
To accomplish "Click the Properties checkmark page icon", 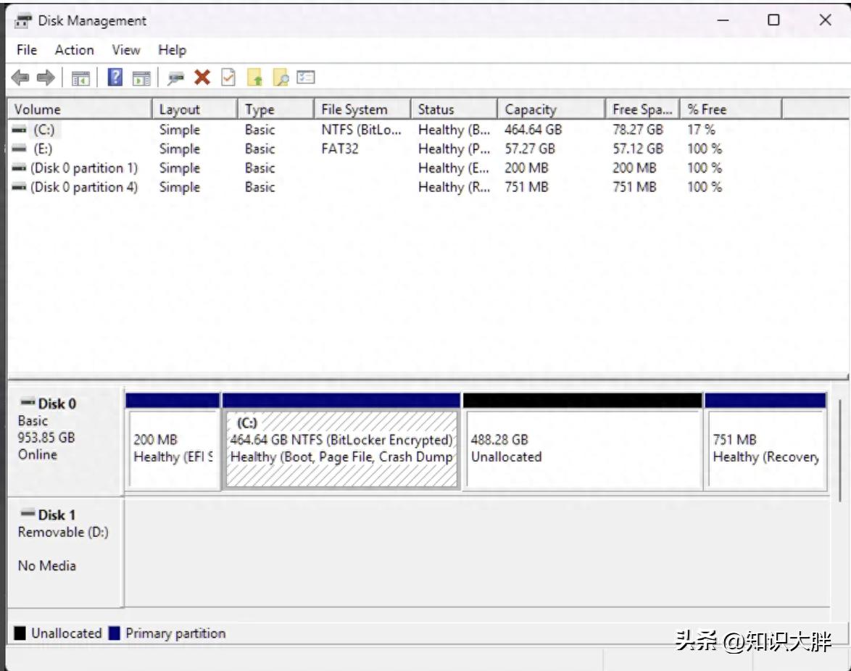I will point(228,78).
